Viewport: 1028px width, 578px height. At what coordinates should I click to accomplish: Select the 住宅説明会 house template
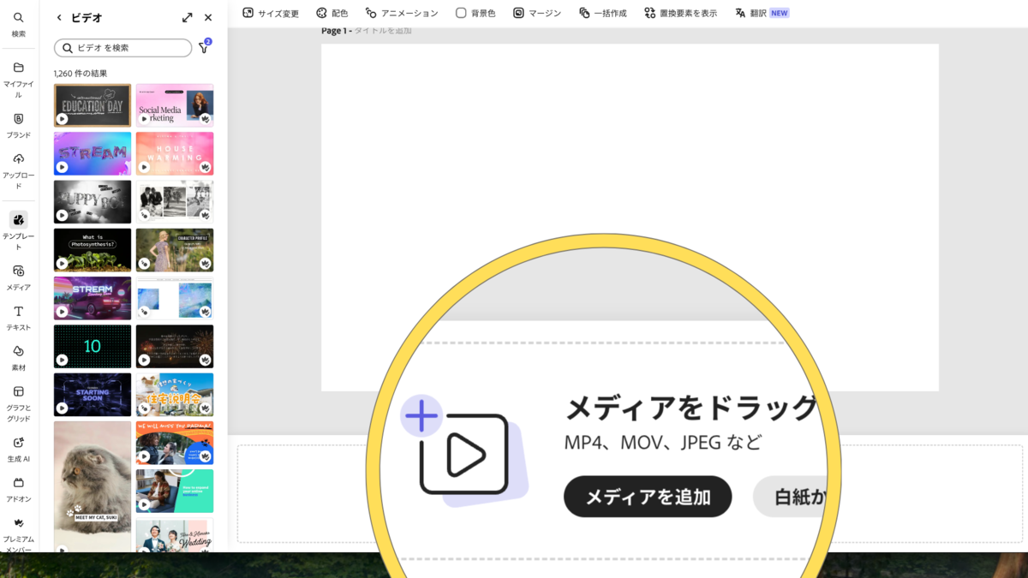175,395
